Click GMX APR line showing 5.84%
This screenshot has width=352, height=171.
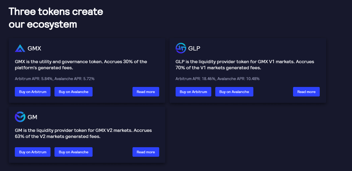[55, 79]
